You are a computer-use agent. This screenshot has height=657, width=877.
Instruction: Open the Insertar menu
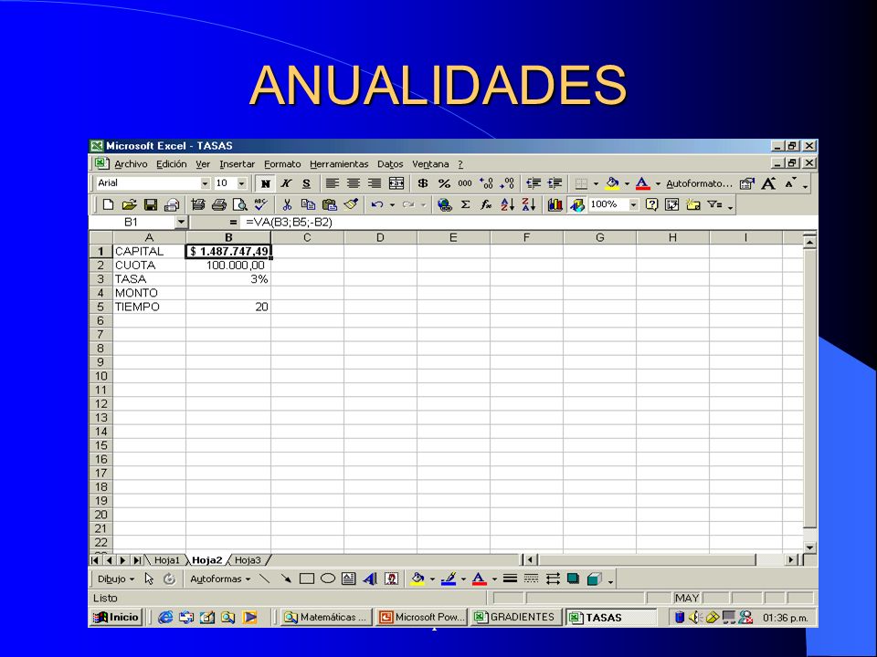(238, 164)
